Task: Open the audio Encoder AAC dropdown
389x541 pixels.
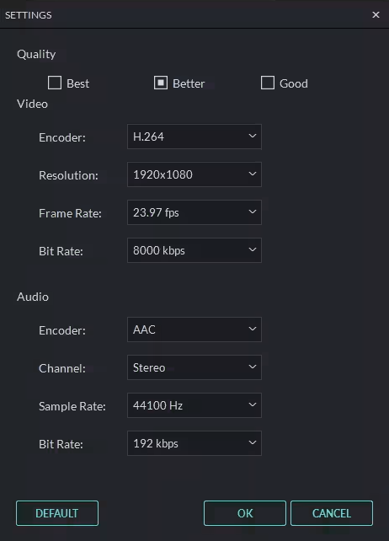Action: coord(194,329)
